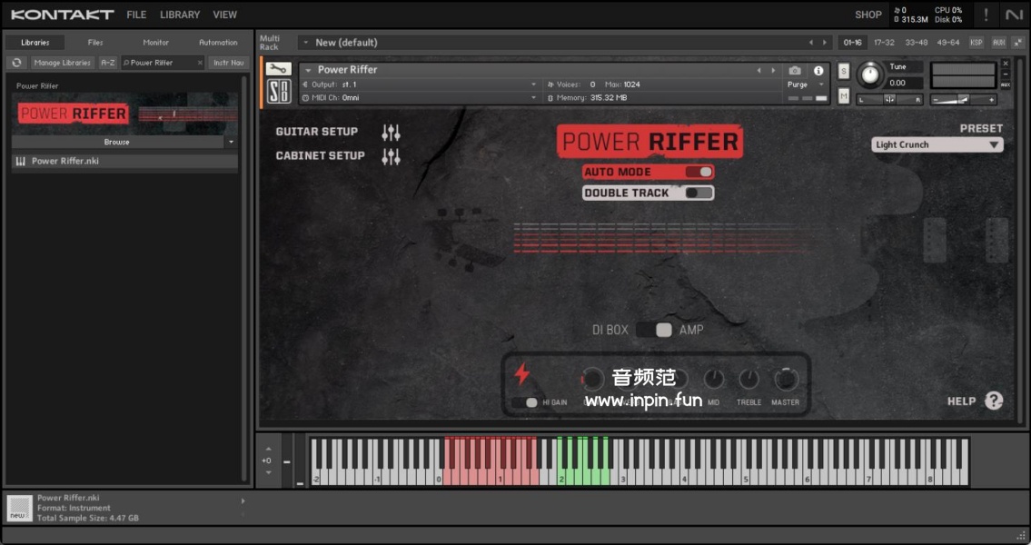This screenshot has height=545, width=1031.
Task: Open the VIEW menu
Action: (225, 15)
